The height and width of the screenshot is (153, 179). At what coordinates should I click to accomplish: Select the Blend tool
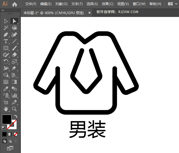click(x=14, y=89)
